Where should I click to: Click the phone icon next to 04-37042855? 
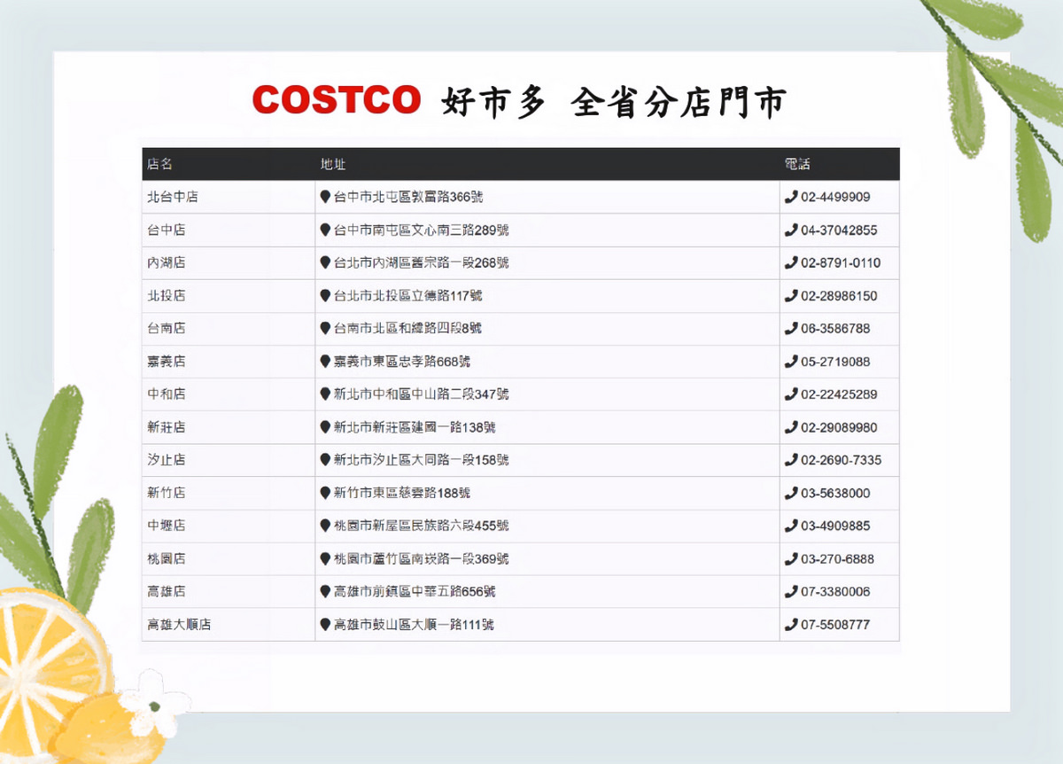(x=791, y=230)
